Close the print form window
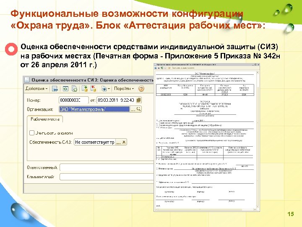Image resolution: width=302 pixels, height=227 pixels. [258, 65]
